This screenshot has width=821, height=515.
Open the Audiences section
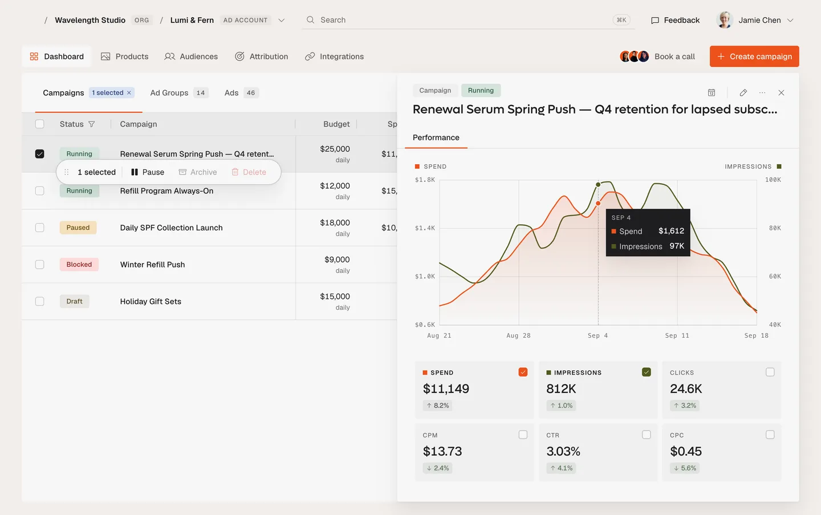coord(191,56)
